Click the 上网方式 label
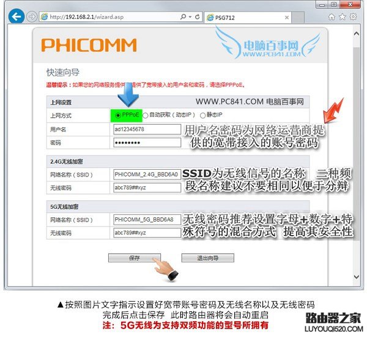Image resolution: width=367 pixels, height=337 pixels. [61, 115]
